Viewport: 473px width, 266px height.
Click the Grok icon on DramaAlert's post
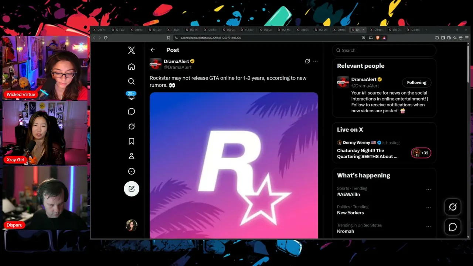(307, 61)
